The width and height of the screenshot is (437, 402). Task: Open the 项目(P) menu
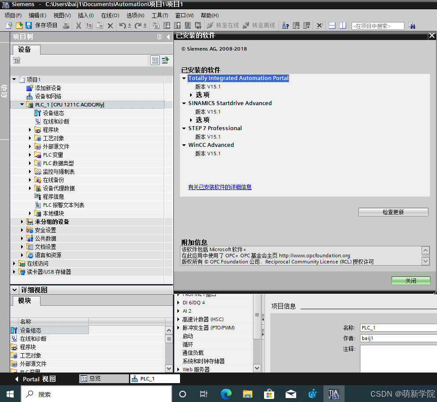pyautogui.click(x=13, y=15)
